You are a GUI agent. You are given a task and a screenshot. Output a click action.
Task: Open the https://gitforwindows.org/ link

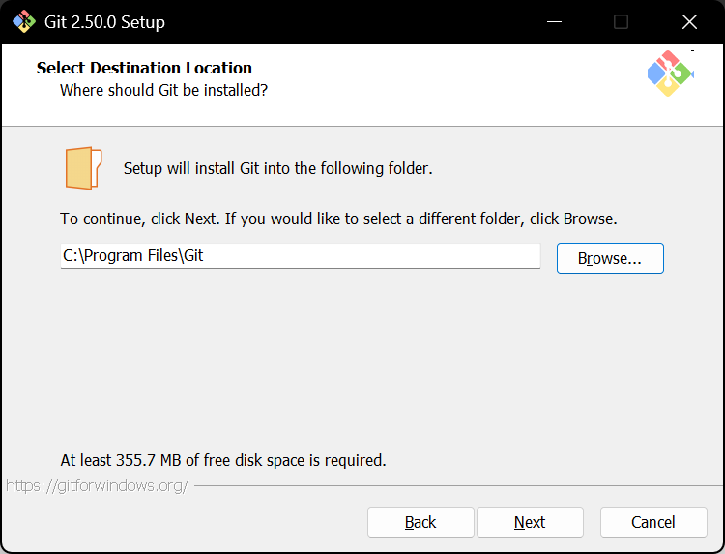[97, 485]
